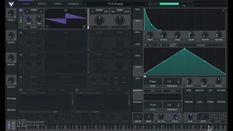The height and width of the screenshot is (131, 233).
Task: Click the LFO frequency note sync icon
Action: pos(178,81)
